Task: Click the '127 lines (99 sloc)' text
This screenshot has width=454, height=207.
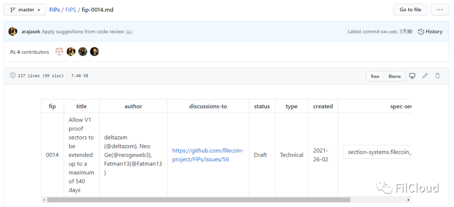Action: pyautogui.click(x=41, y=76)
